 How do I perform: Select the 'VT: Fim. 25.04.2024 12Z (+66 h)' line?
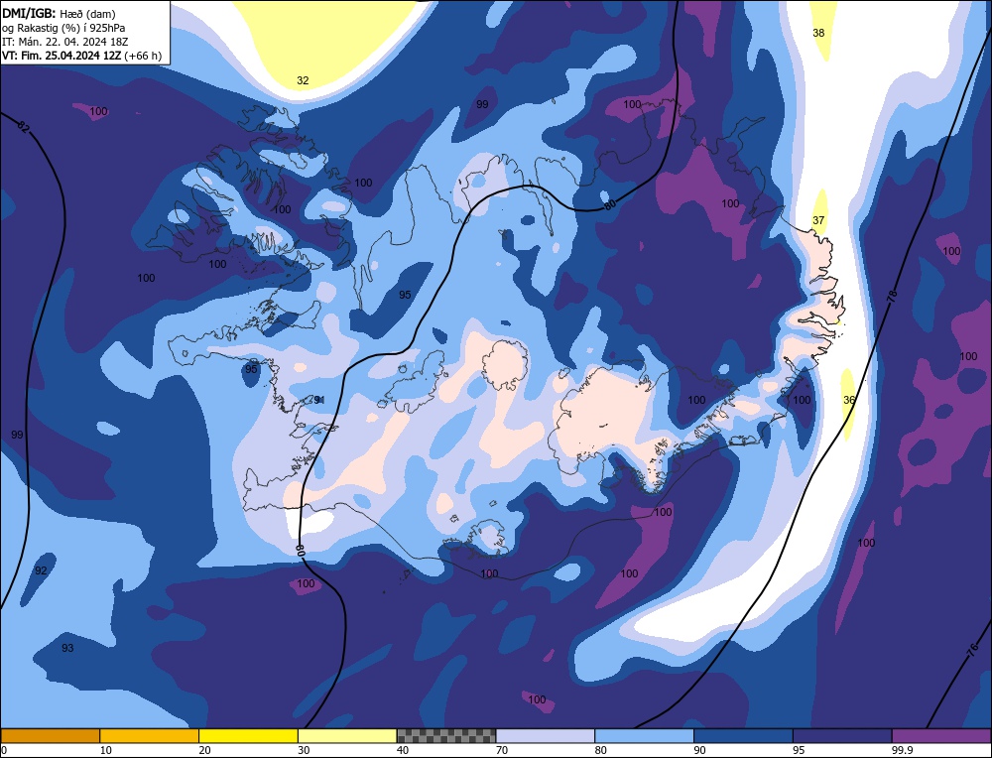[x=81, y=56]
